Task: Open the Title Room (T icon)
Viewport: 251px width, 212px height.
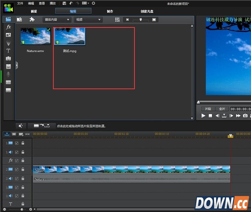Action: coord(9,51)
